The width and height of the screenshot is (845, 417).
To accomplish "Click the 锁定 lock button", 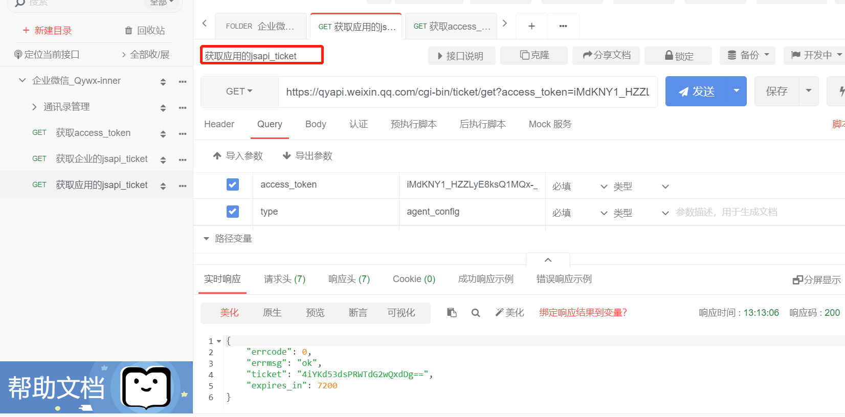I will click(x=678, y=56).
